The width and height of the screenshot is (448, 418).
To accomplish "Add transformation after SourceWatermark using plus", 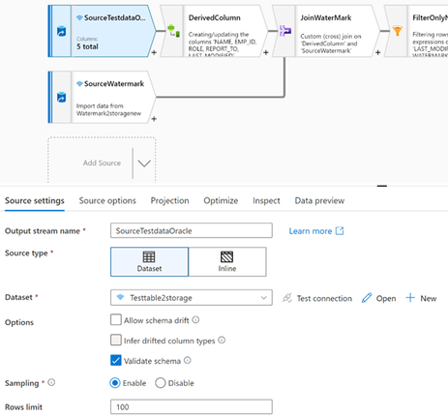I will pyautogui.click(x=154, y=119).
